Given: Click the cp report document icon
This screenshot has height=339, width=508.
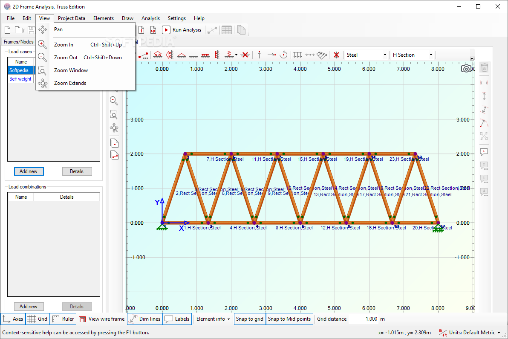Looking at the screenshot, I should point(153,30).
